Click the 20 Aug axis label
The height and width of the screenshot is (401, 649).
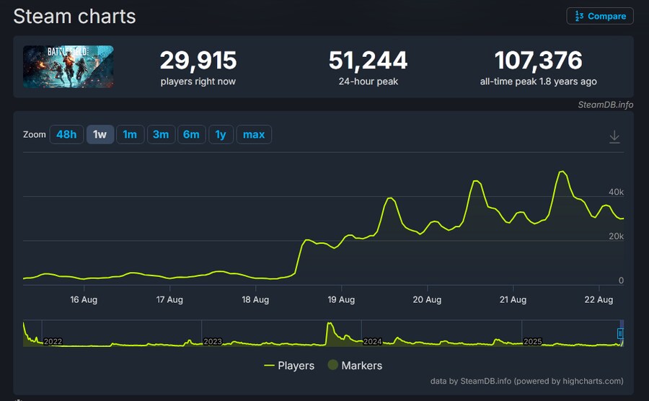pos(427,299)
